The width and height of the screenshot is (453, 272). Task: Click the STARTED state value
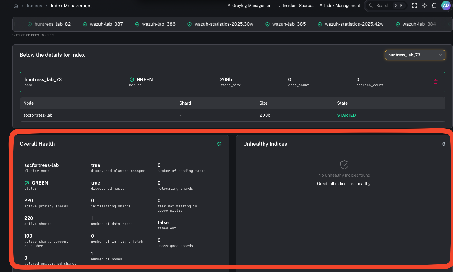(x=346, y=115)
